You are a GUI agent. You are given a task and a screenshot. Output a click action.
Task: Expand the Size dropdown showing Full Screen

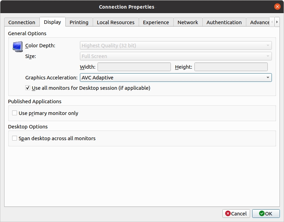coord(176,56)
